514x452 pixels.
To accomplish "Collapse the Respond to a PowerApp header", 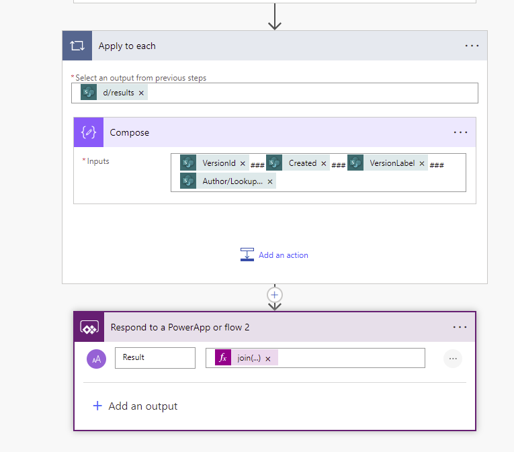I will pos(275,328).
